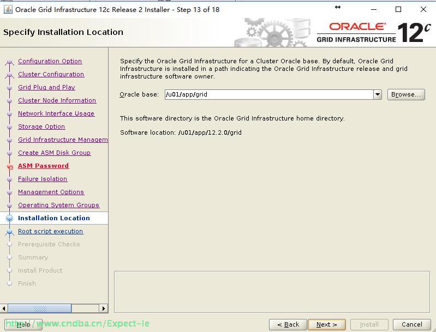Click the horizontal scrollbar thumb in steps panel
436x332 pixels.
pos(39,309)
